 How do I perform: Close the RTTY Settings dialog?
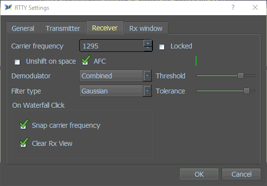(x=255, y=7)
